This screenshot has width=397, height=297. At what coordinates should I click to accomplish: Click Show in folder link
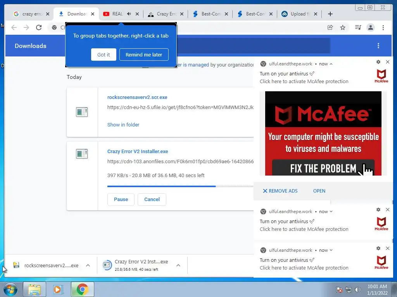[123, 125]
